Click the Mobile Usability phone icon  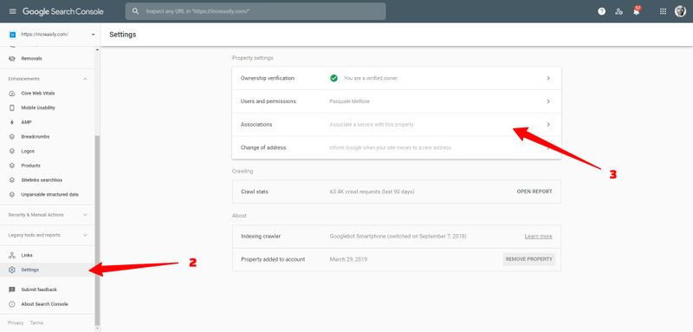(12, 107)
